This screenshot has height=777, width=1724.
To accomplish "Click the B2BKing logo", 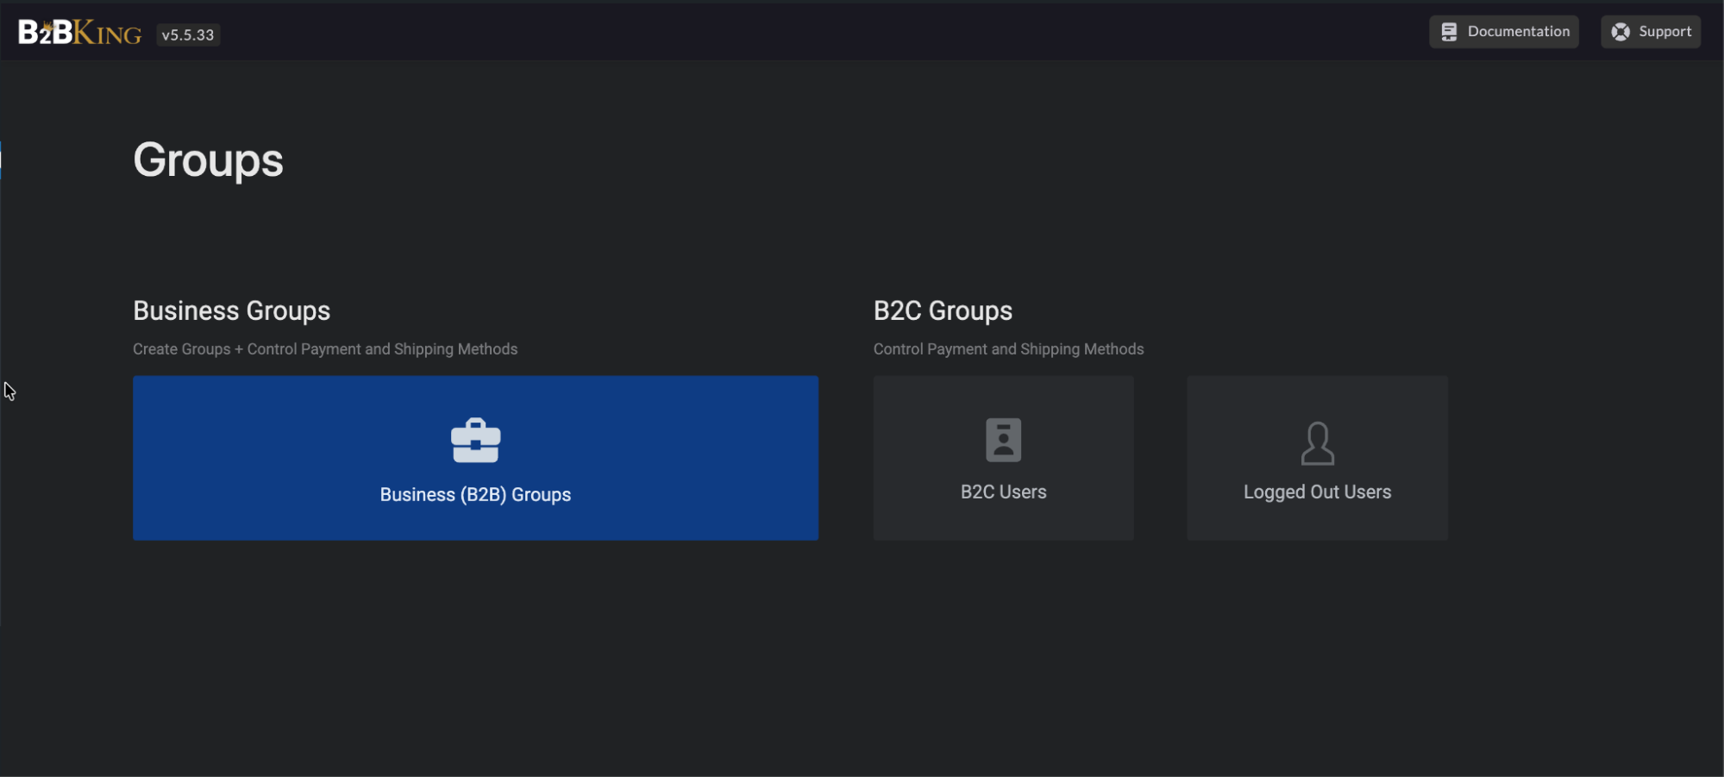I will pyautogui.click(x=80, y=33).
